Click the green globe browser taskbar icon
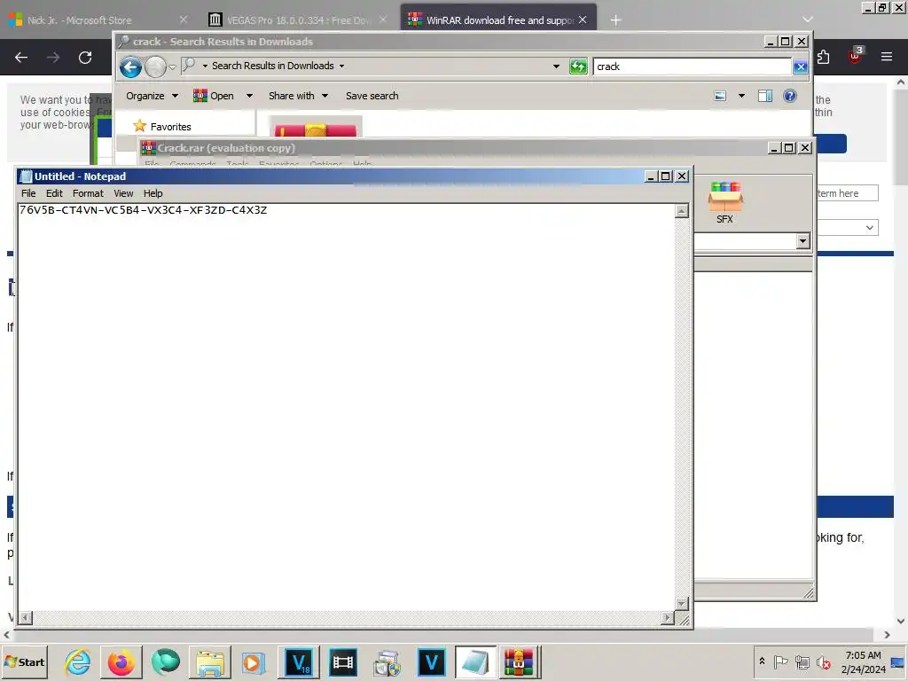The image size is (908, 681). 166,661
